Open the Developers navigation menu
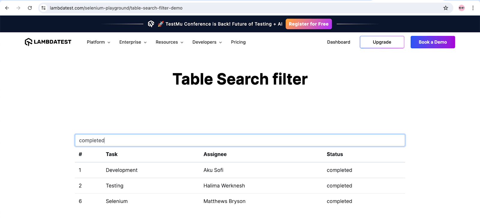 pyautogui.click(x=207, y=42)
